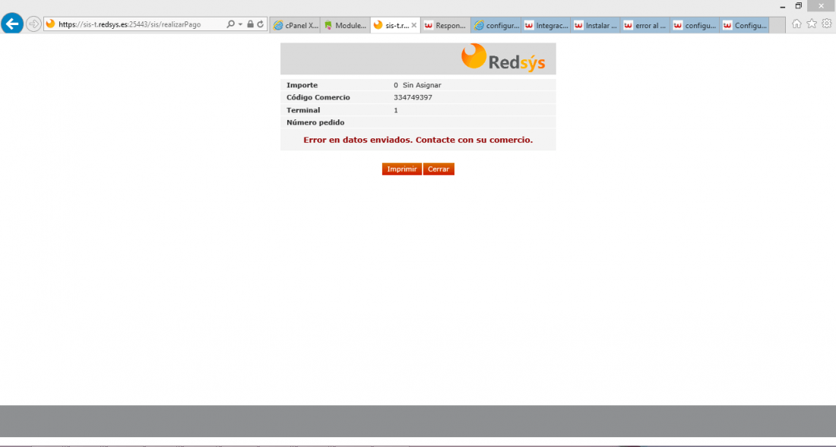Close the sis-t.redsys tab
Screen dimensions: 836x447
(413, 25)
